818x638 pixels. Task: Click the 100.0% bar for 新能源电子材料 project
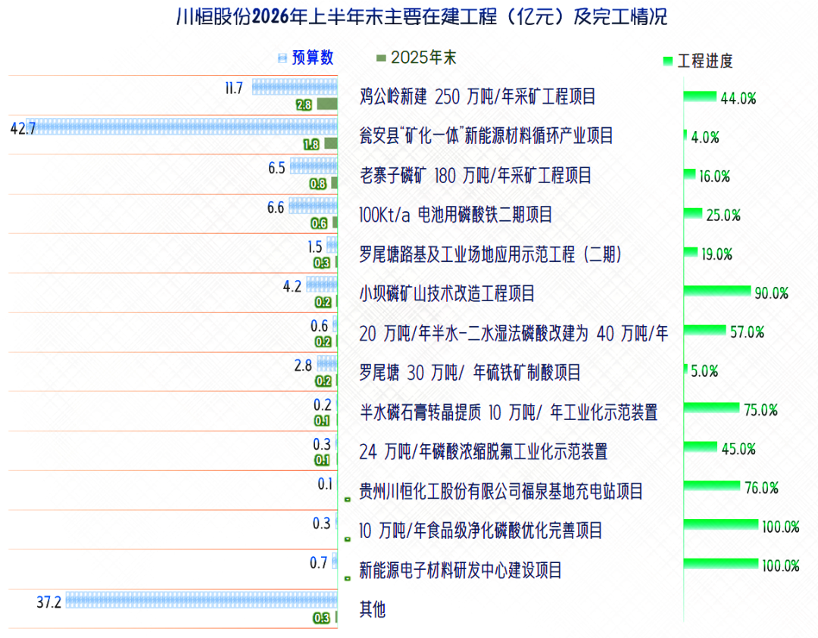pos(721,564)
